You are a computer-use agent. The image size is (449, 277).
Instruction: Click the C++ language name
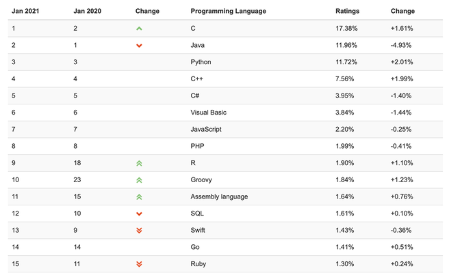point(196,79)
